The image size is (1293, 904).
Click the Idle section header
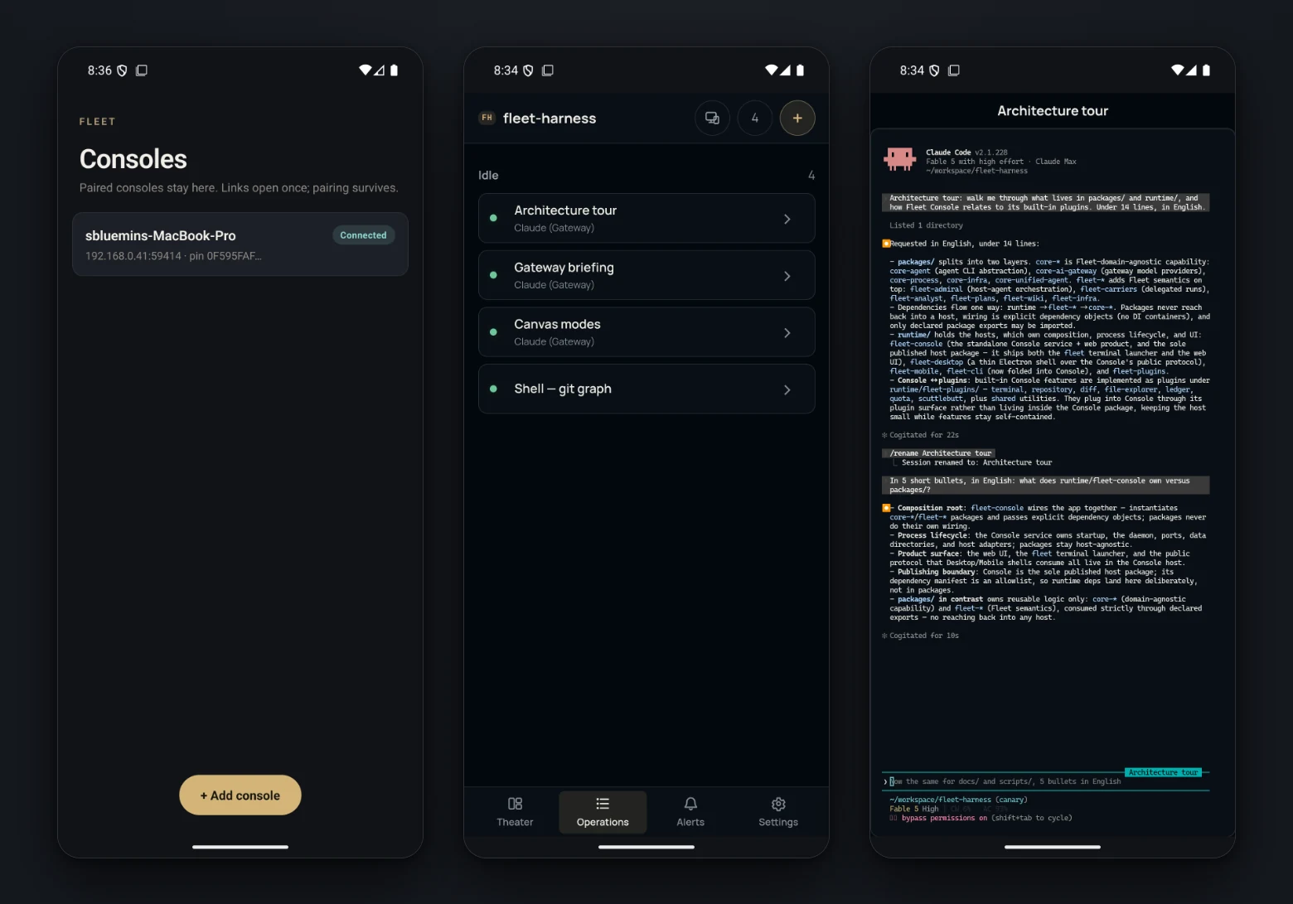pos(488,176)
